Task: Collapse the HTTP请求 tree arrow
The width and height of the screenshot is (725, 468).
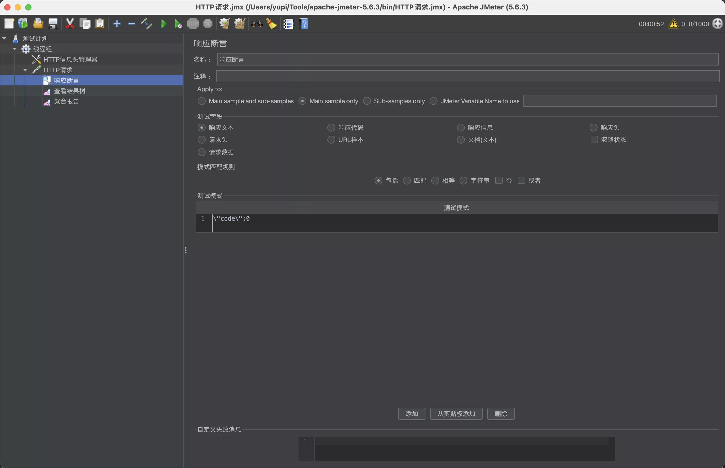Action: pos(25,70)
